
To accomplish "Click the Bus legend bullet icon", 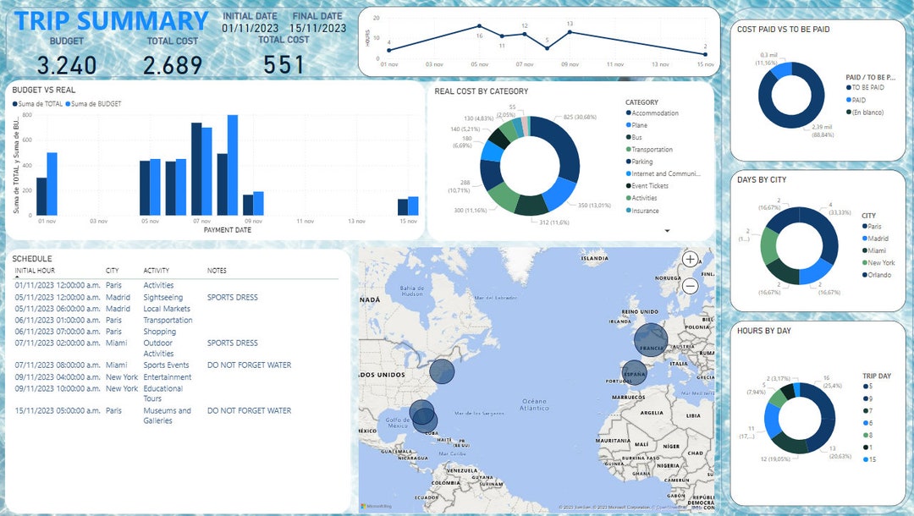I will 628,136.
